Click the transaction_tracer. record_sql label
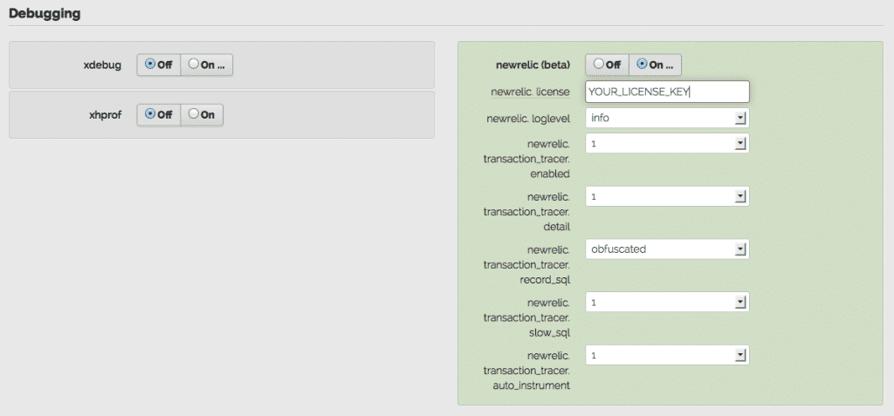The image size is (894, 416). [526, 264]
